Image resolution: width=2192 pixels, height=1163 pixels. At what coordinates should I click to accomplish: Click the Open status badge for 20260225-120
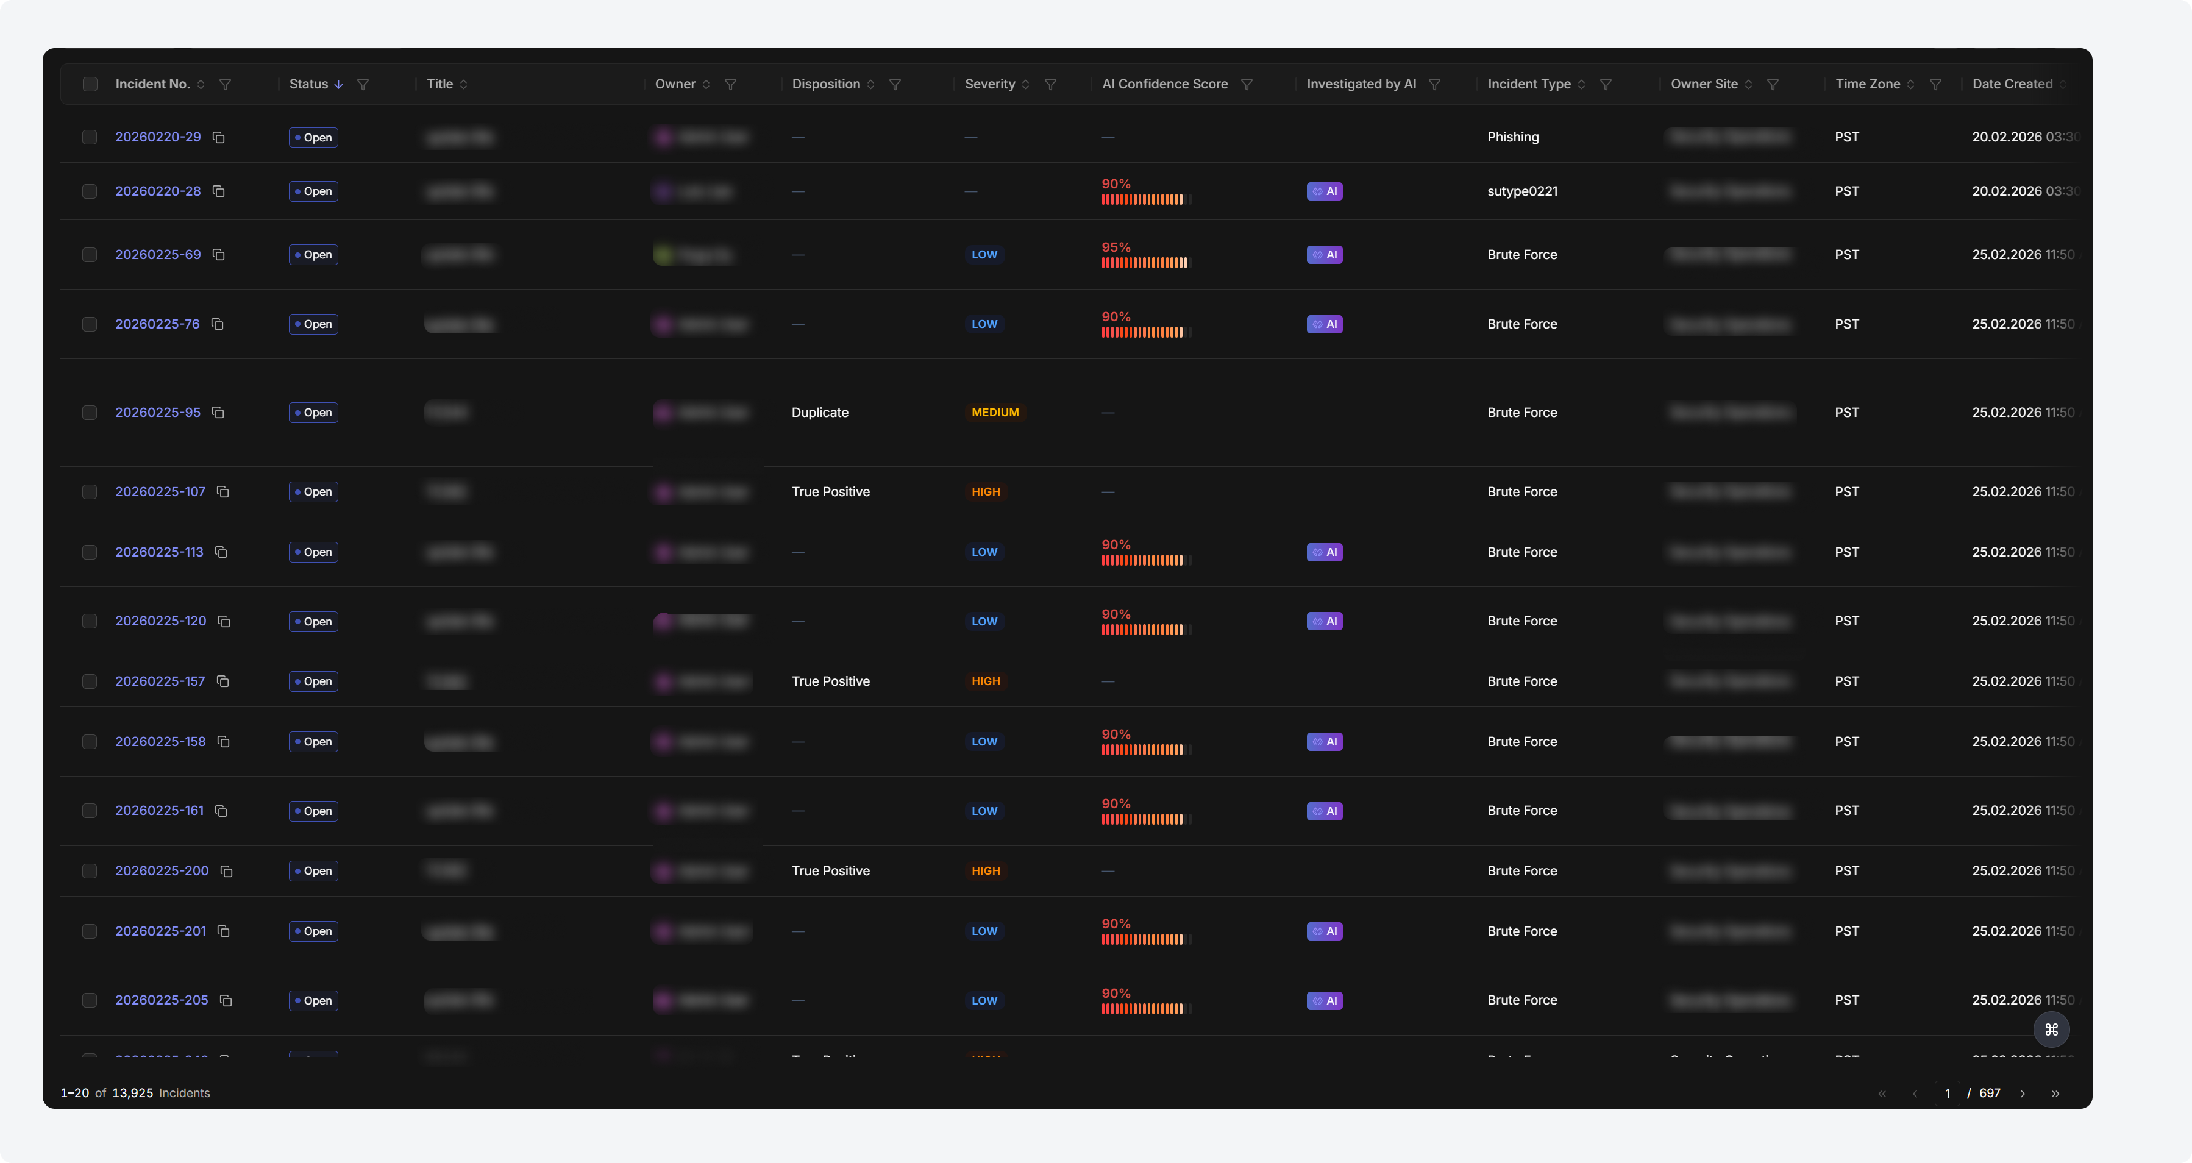tap(313, 622)
